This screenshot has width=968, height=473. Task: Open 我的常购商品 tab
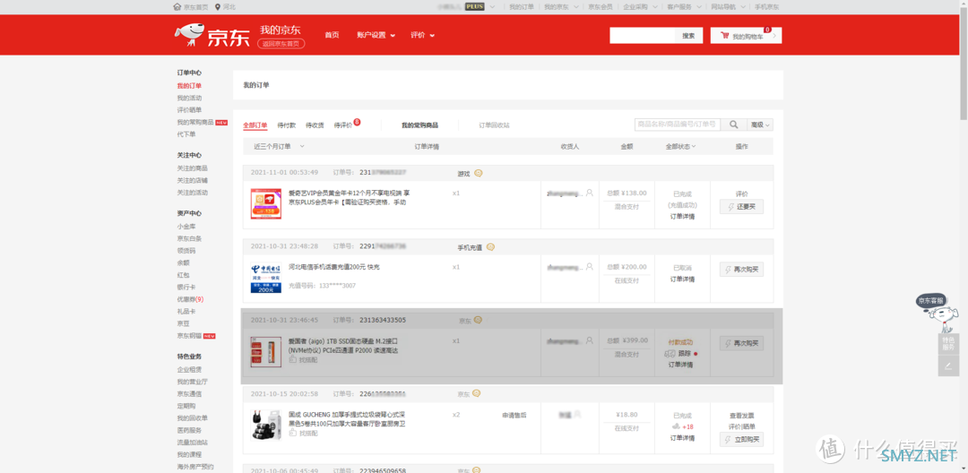pos(419,125)
